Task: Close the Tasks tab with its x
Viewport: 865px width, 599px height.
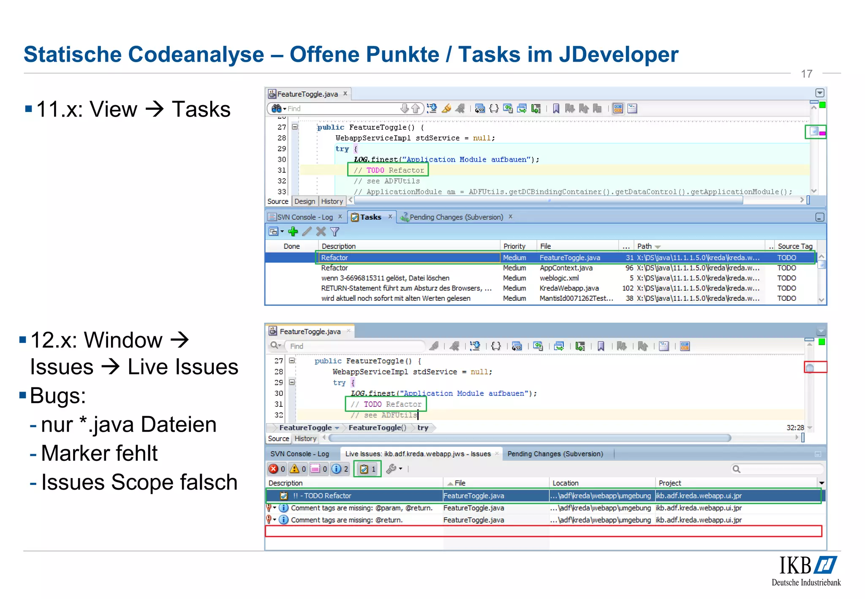Action: pos(390,217)
